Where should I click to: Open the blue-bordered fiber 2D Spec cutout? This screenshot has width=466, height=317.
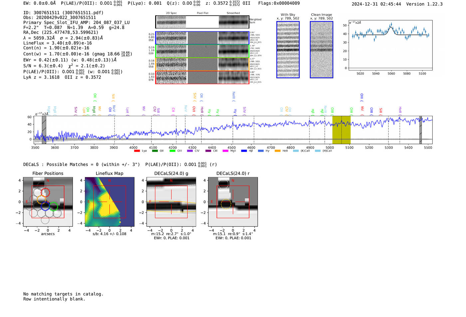(x=171, y=38)
